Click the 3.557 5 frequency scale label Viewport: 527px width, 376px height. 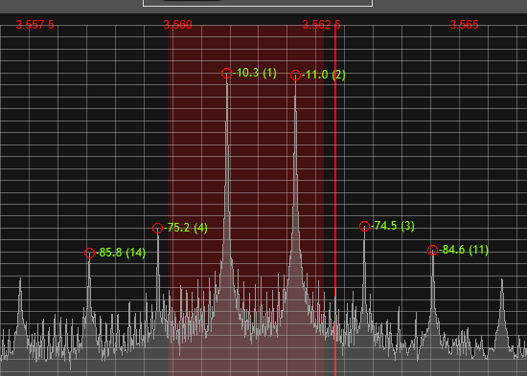[x=34, y=25]
